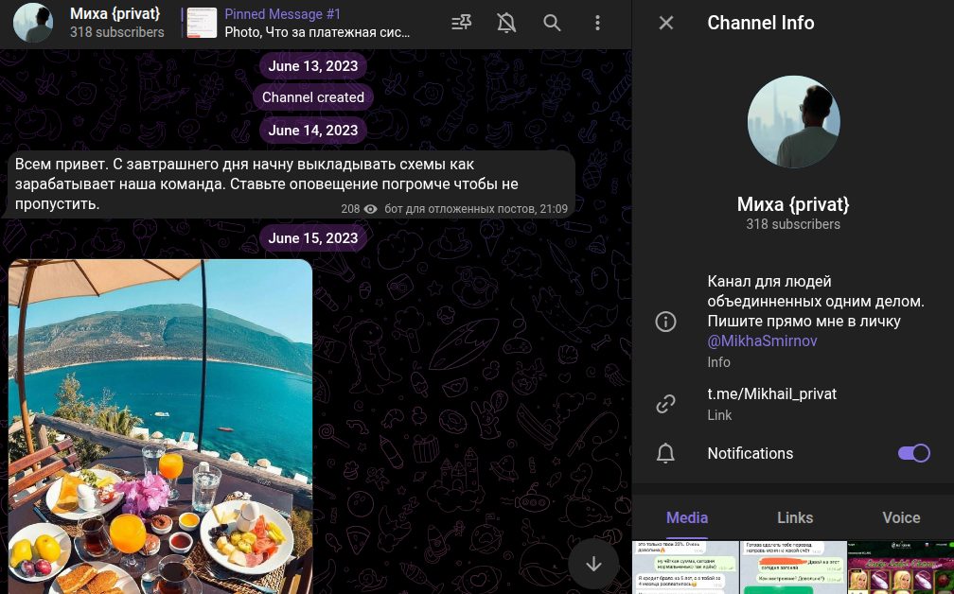954x594 pixels.
Task: Click the views eye icon on the first message
Action: [x=371, y=209]
